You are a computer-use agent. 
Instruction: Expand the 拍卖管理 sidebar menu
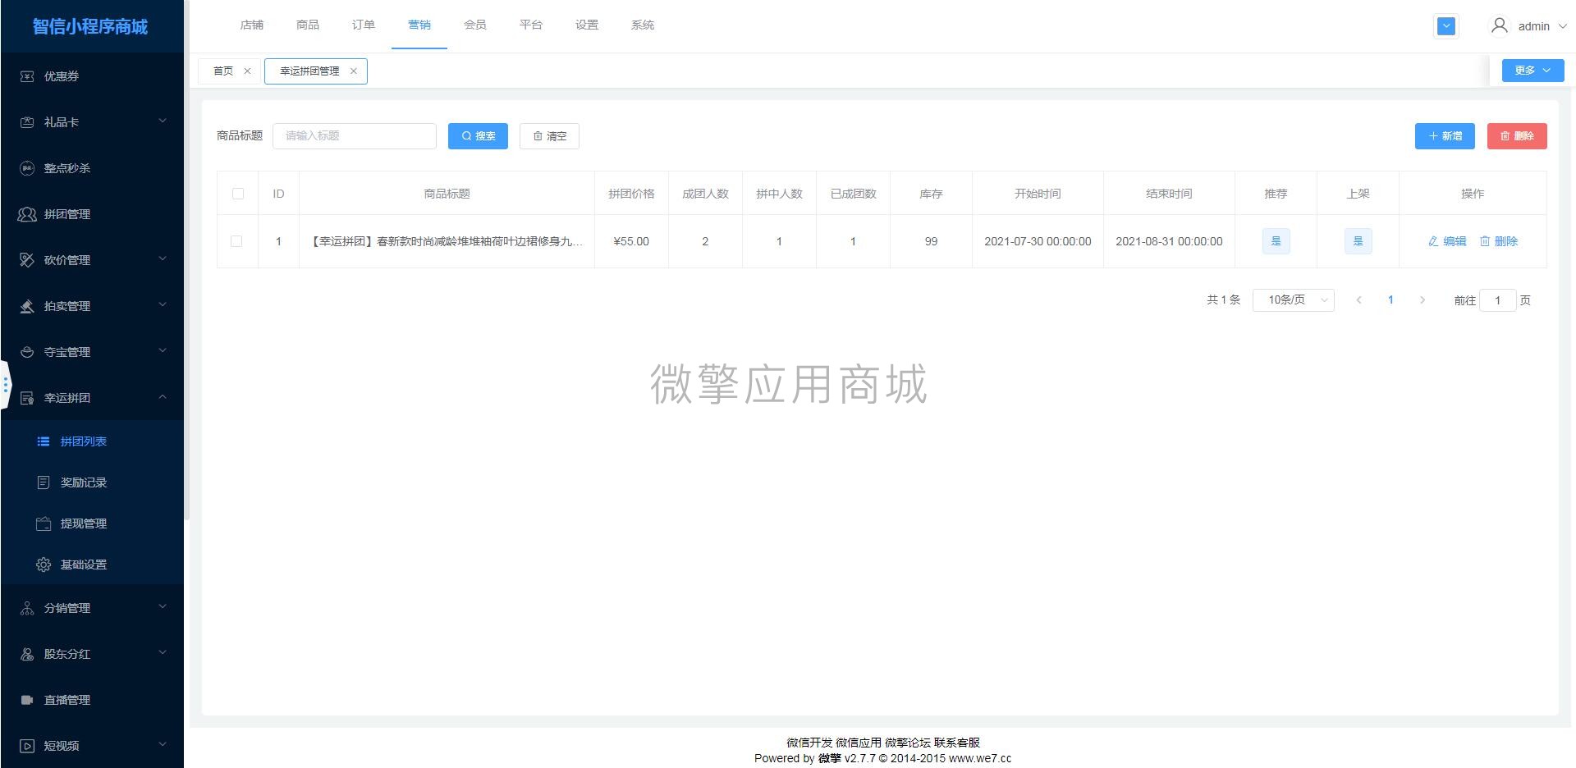[163, 305]
